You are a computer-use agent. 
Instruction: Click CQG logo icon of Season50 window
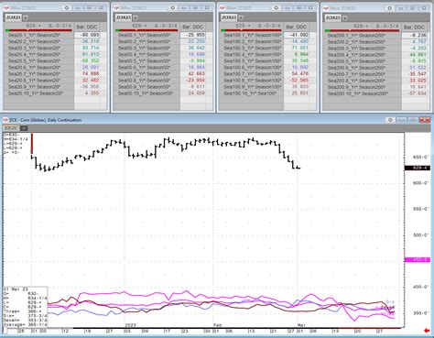coord(116,8)
